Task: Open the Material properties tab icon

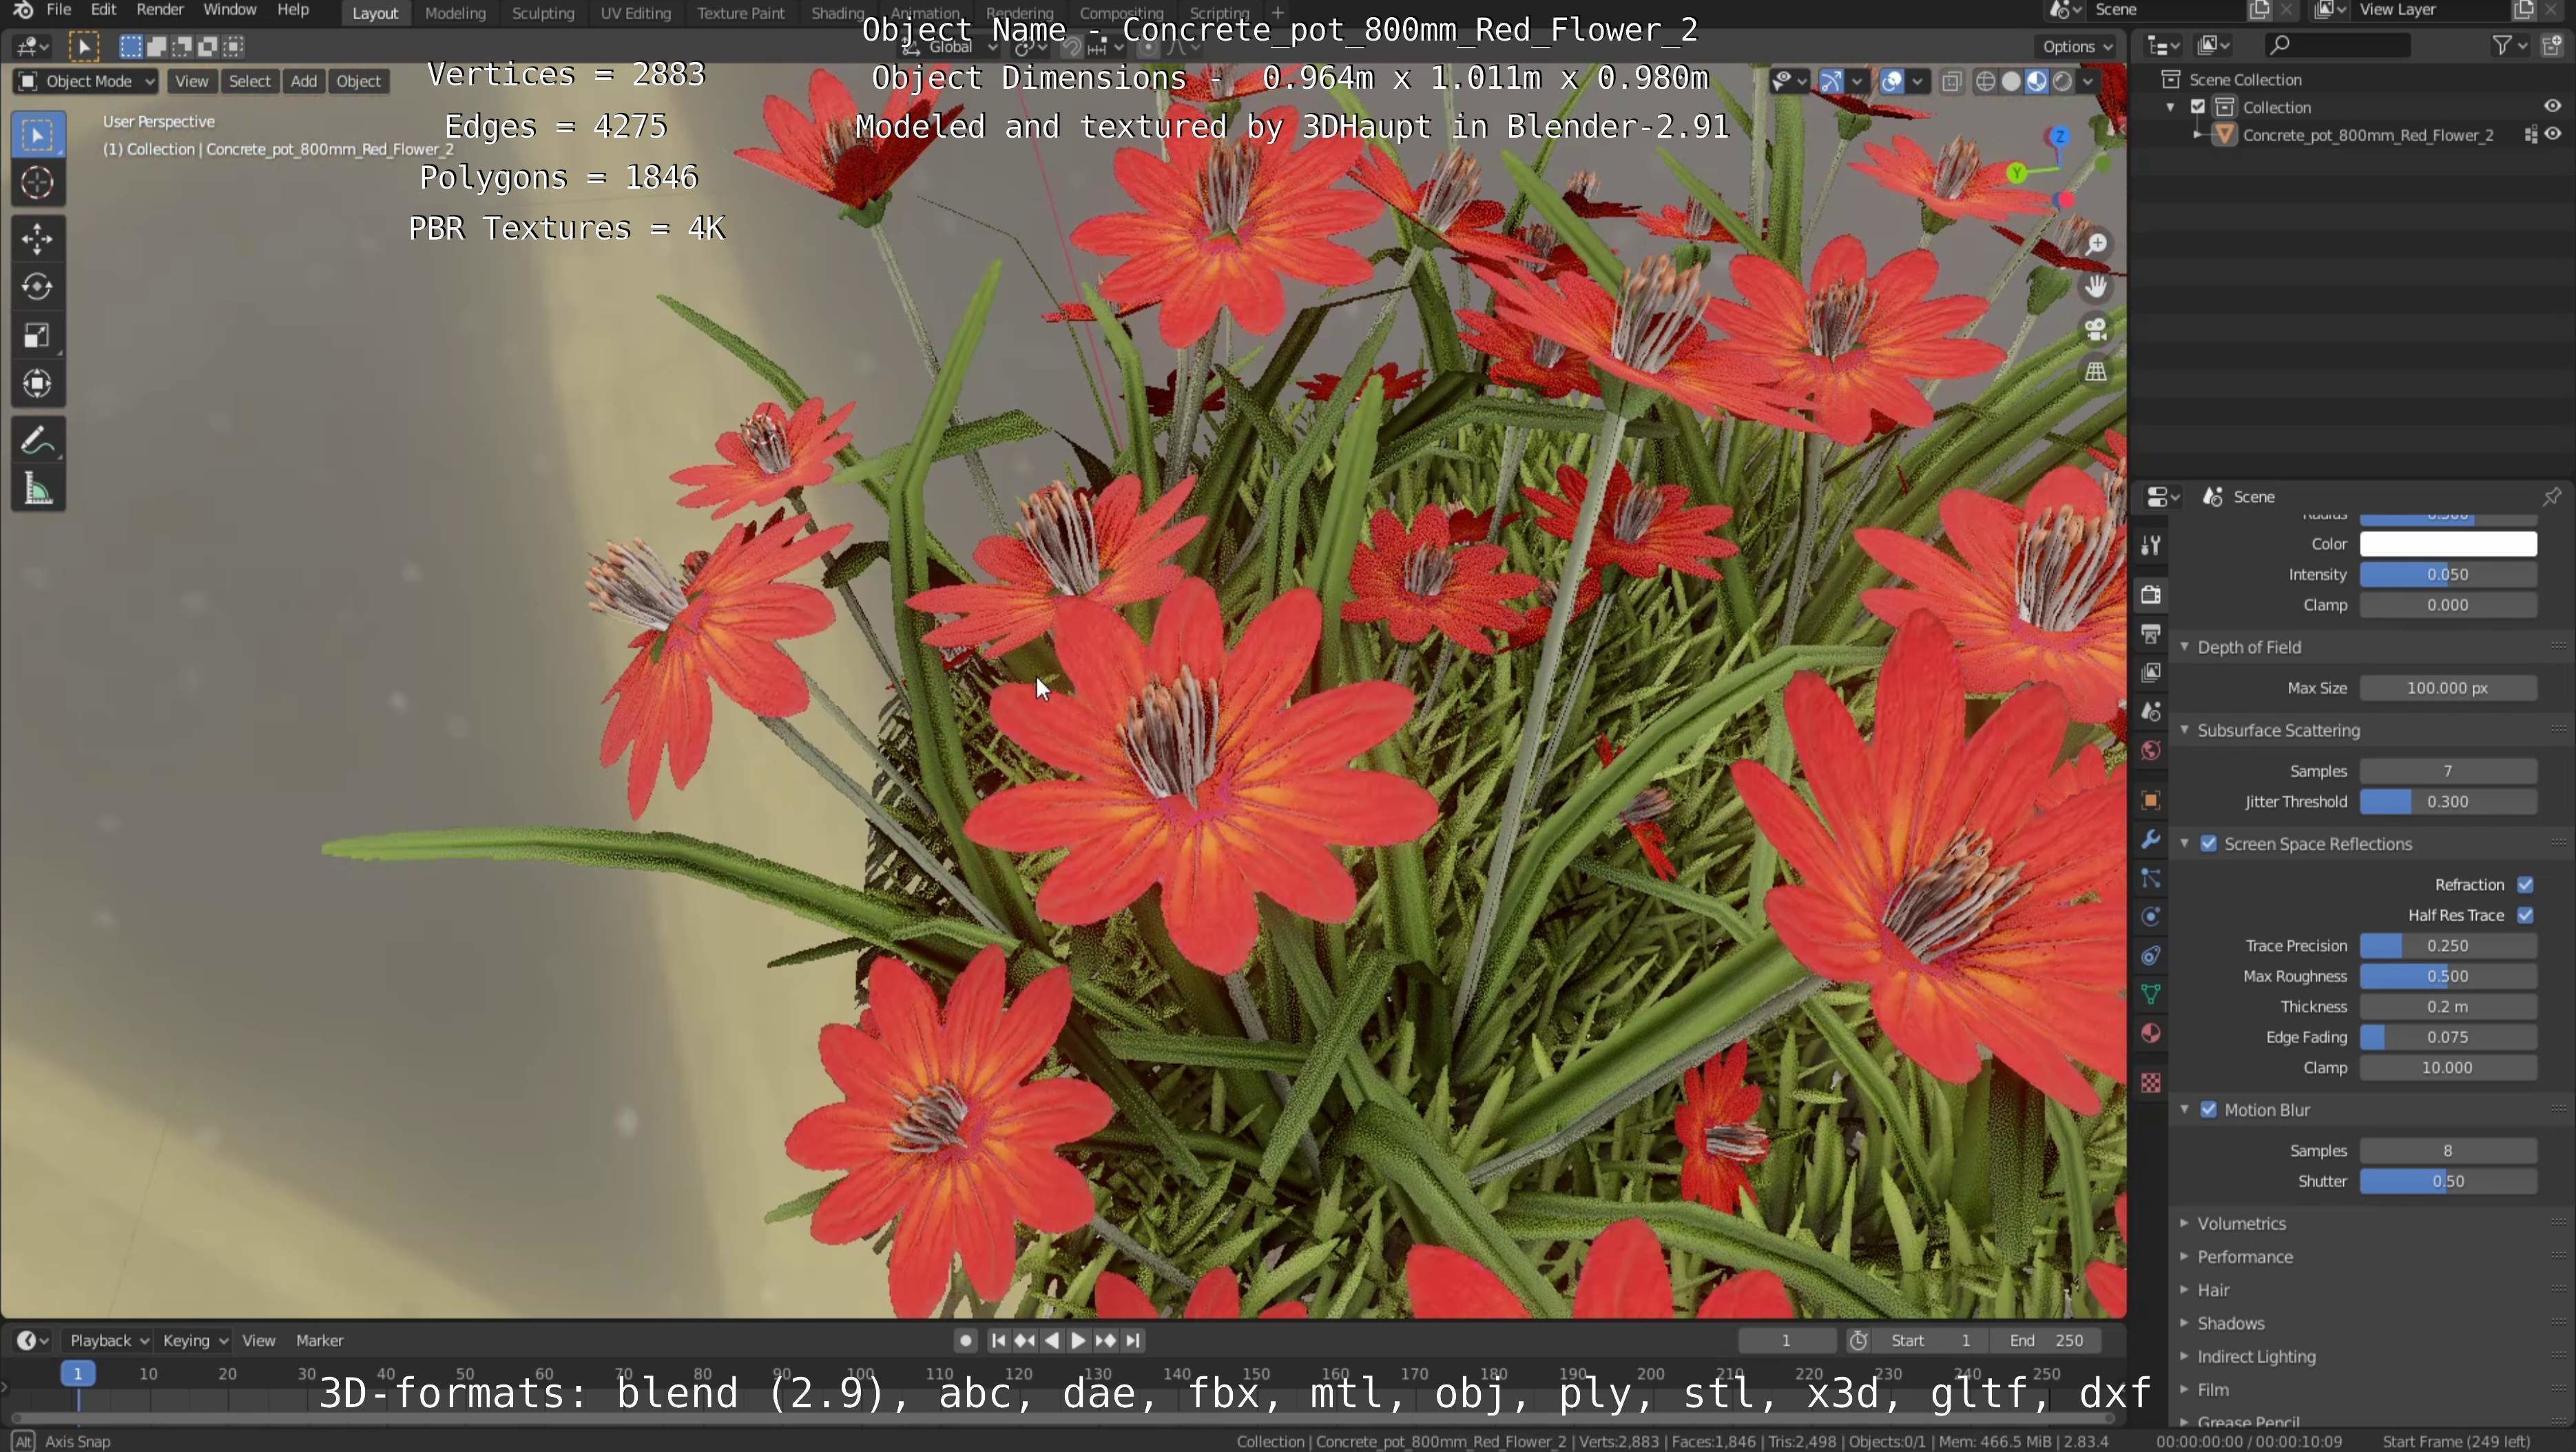Action: (x=2151, y=1033)
